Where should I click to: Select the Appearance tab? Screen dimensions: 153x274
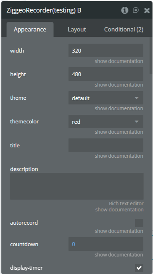tap(30, 29)
